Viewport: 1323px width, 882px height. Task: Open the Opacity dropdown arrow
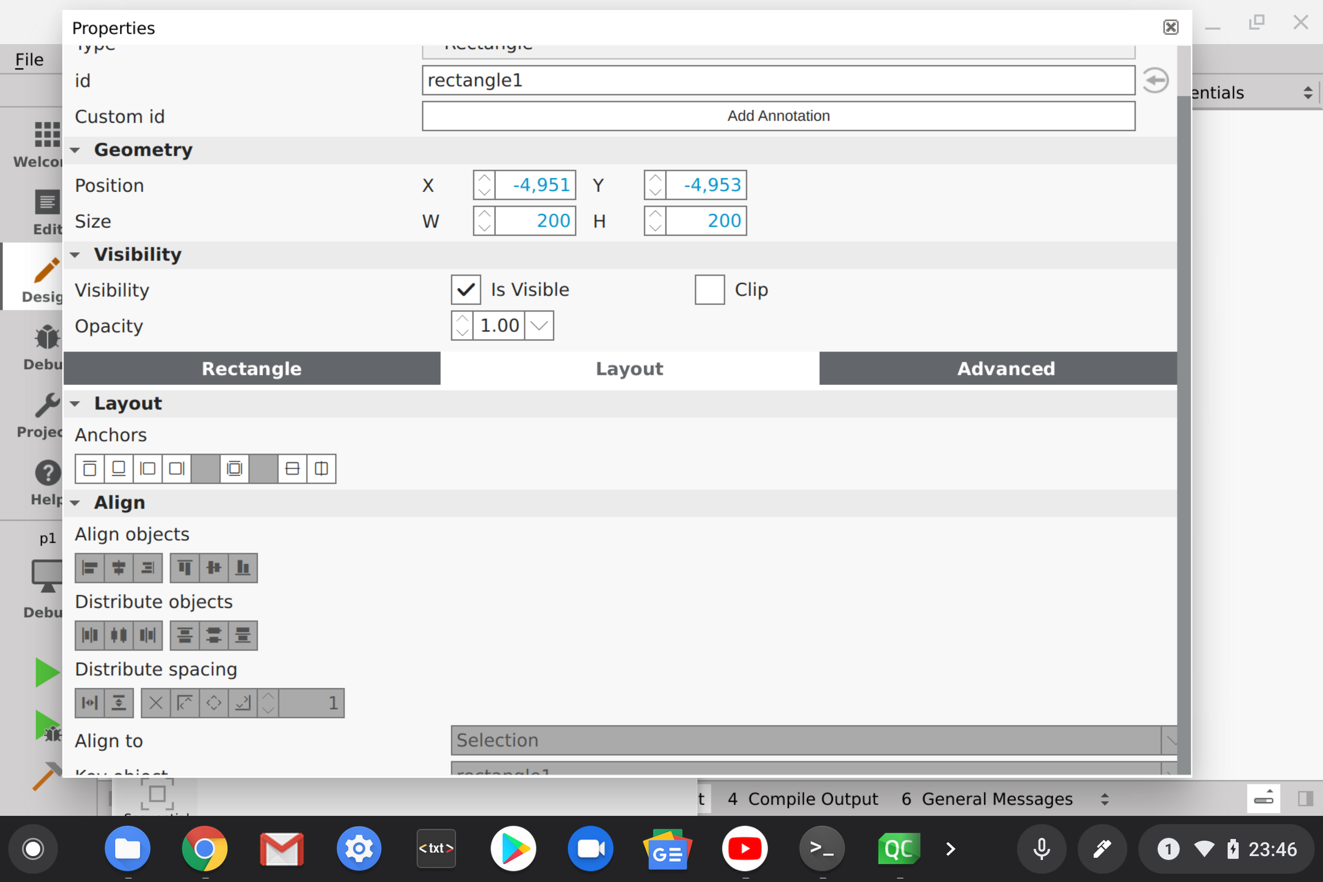(x=539, y=326)
